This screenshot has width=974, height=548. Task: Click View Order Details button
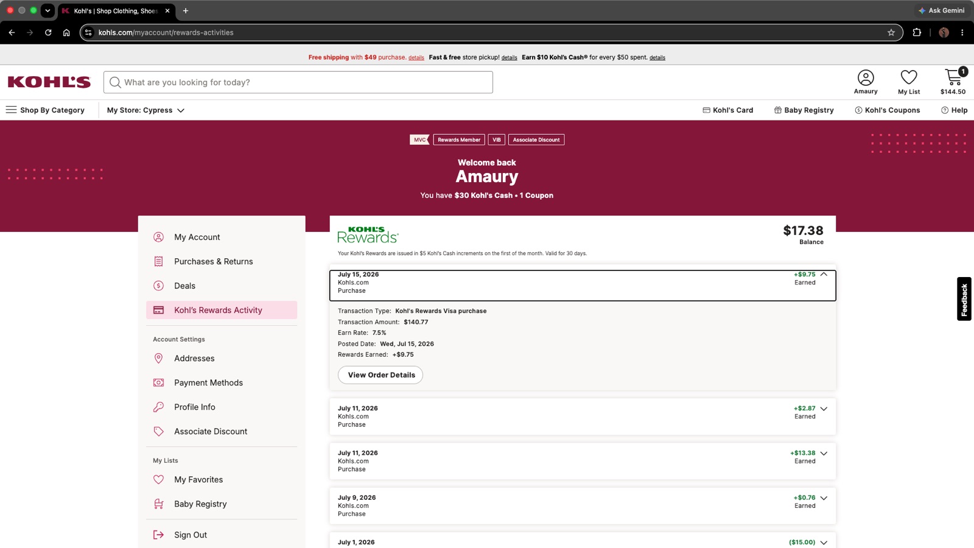[x=380, y=375]
